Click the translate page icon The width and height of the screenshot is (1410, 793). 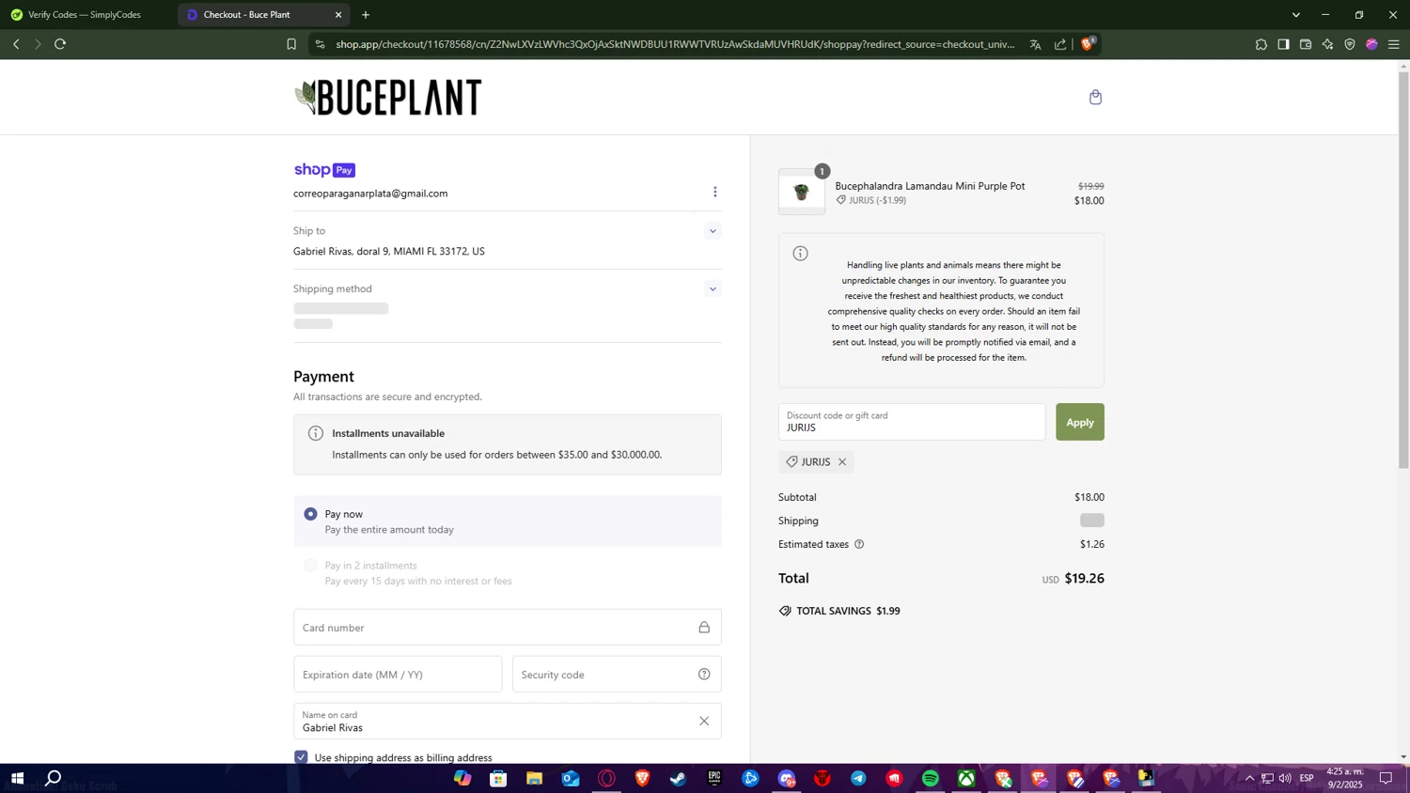[1035, 44]
